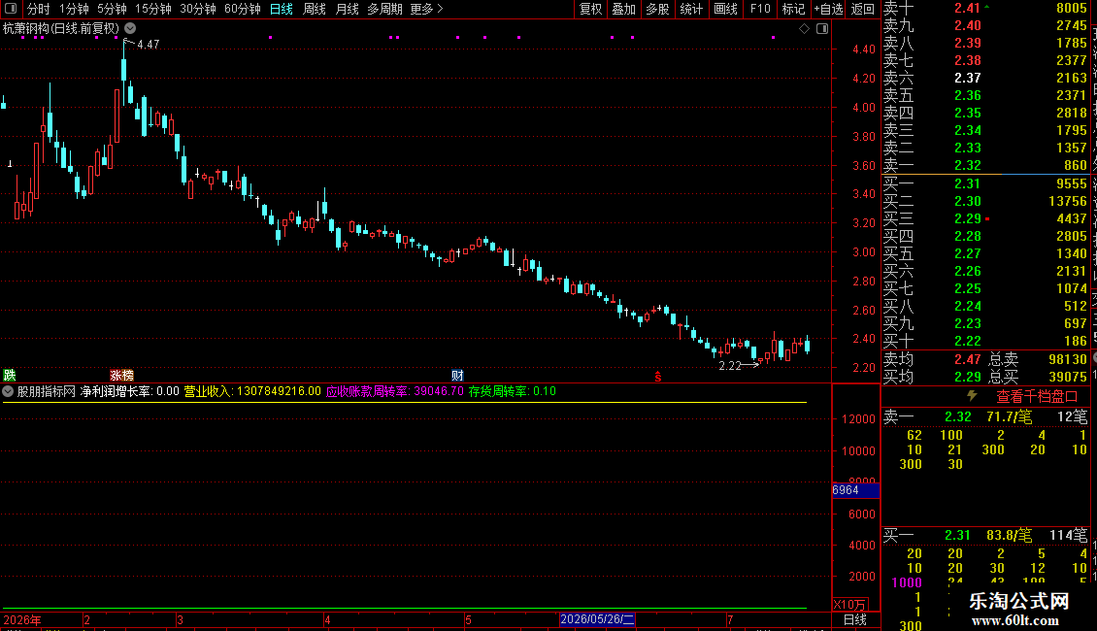This screenshot has width=1097, height=631.
Task: Click the 总买 value 39075
Action: tap(1068, 377)
